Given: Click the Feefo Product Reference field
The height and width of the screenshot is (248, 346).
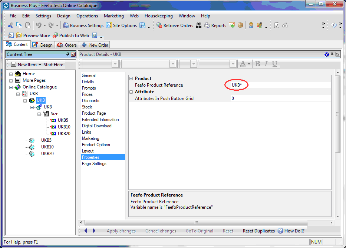Looking at the screenshot, I should pos(278,85).
